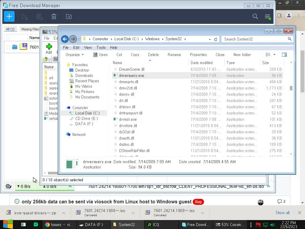Open the view options dropdown arrow
Image resolution: width=305 pixels, height=229 pixels.
(x=274, y=55)
